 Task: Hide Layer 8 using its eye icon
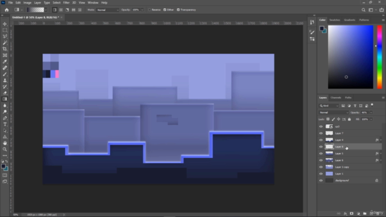point(321,146)
